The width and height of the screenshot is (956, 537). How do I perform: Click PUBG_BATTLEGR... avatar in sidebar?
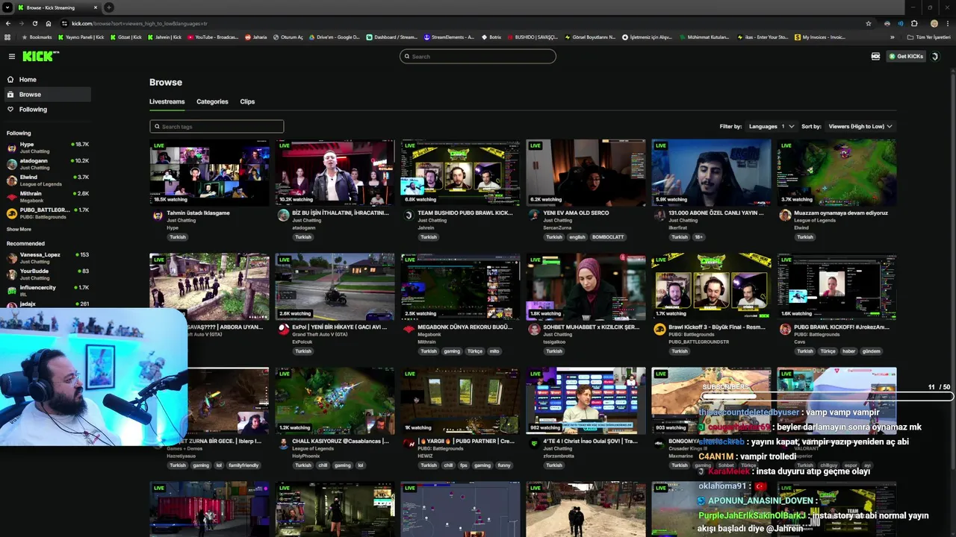pos(12,213)
